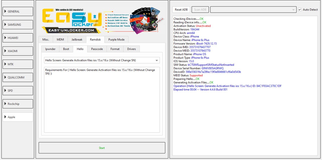The height and width of the screenshot is (160, 322).
Task: Click the Device Name iPhone 6s Plus line
Action: point(191,40)
